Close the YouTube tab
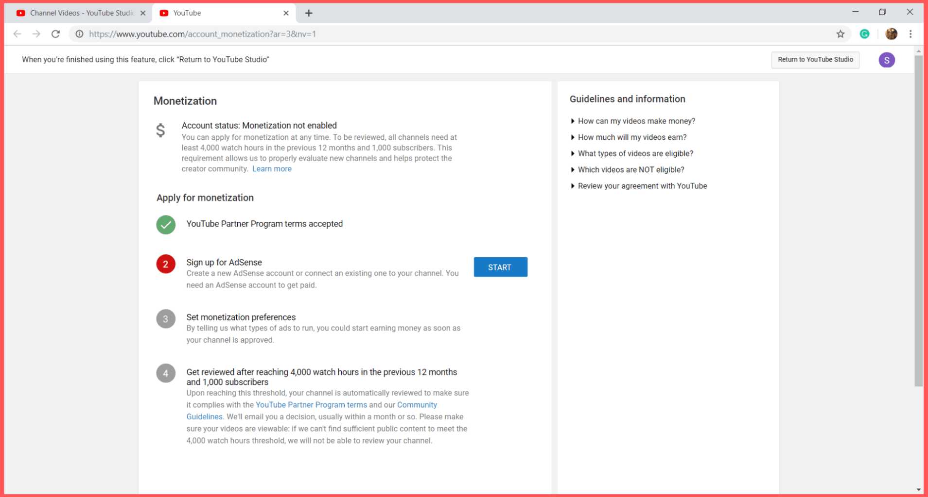The height and width of the screenshot is (497, 928). click(x=286, y=13)
